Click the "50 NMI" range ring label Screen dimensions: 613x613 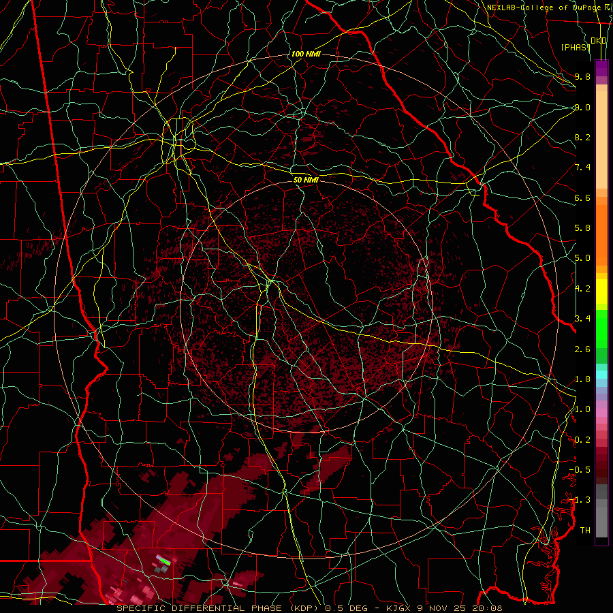click(x=306, y=180)
